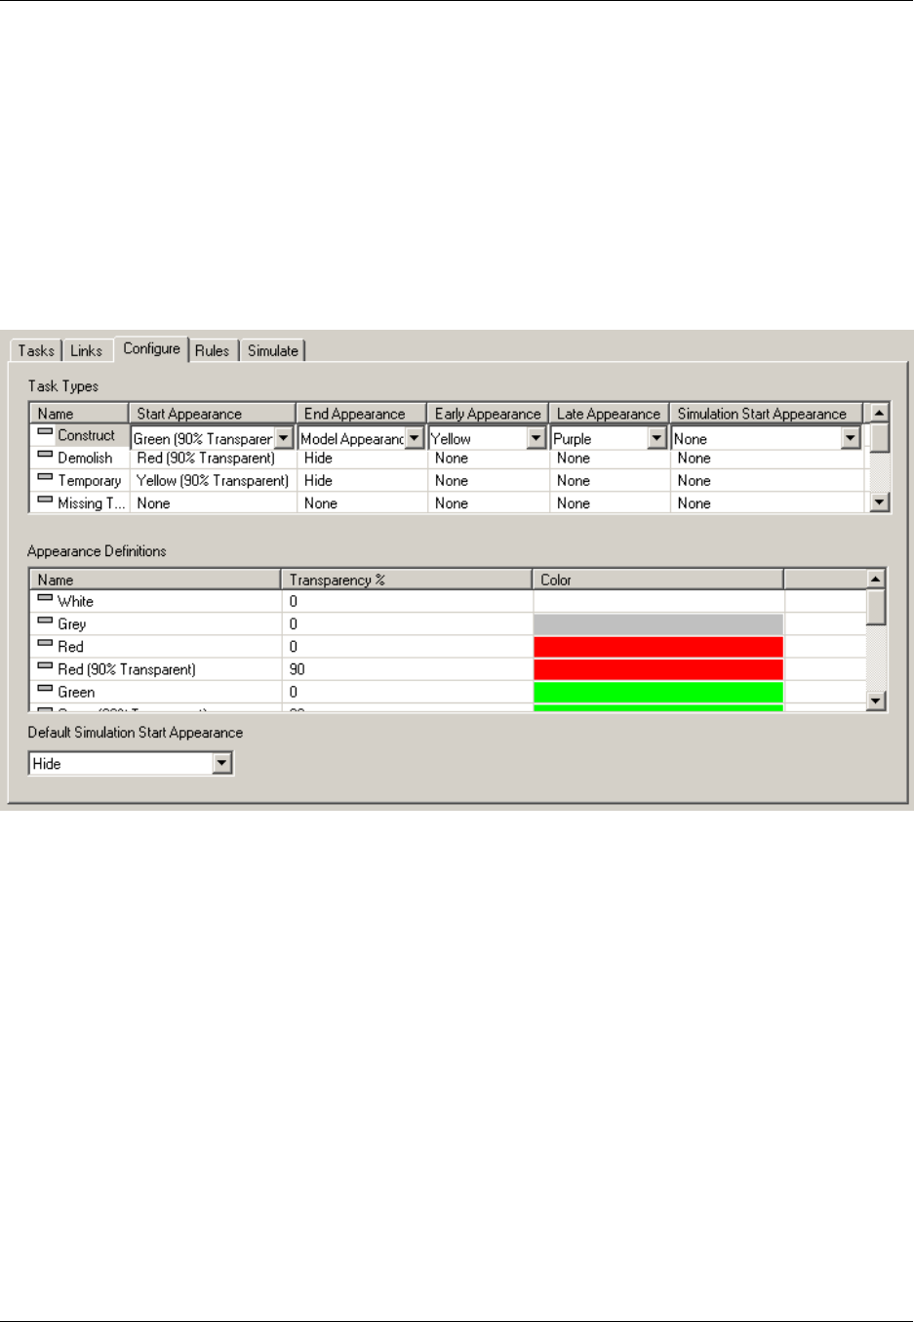Image resolution: width=914 pixels, height=1322 pixels.
Task: Click the White appearance row icon
Action: pos(45,598)
